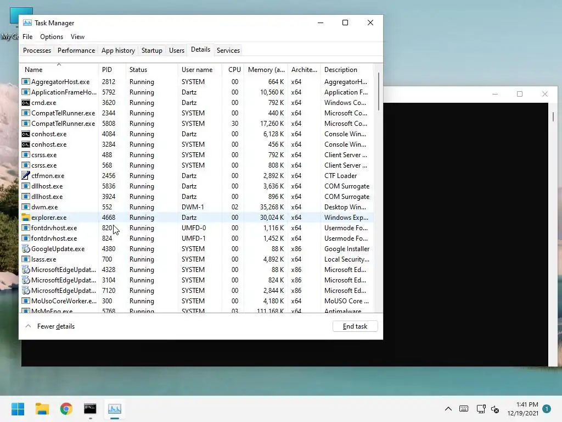Click the 10,560 K memory value

coord(272,92)
